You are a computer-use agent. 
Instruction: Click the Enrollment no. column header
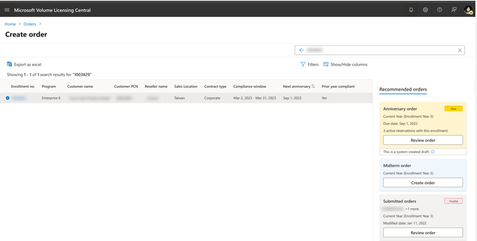coord(23,86)
